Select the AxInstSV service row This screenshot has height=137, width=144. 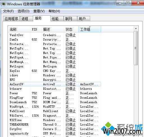pyautogui.click(x=54, y=84)
